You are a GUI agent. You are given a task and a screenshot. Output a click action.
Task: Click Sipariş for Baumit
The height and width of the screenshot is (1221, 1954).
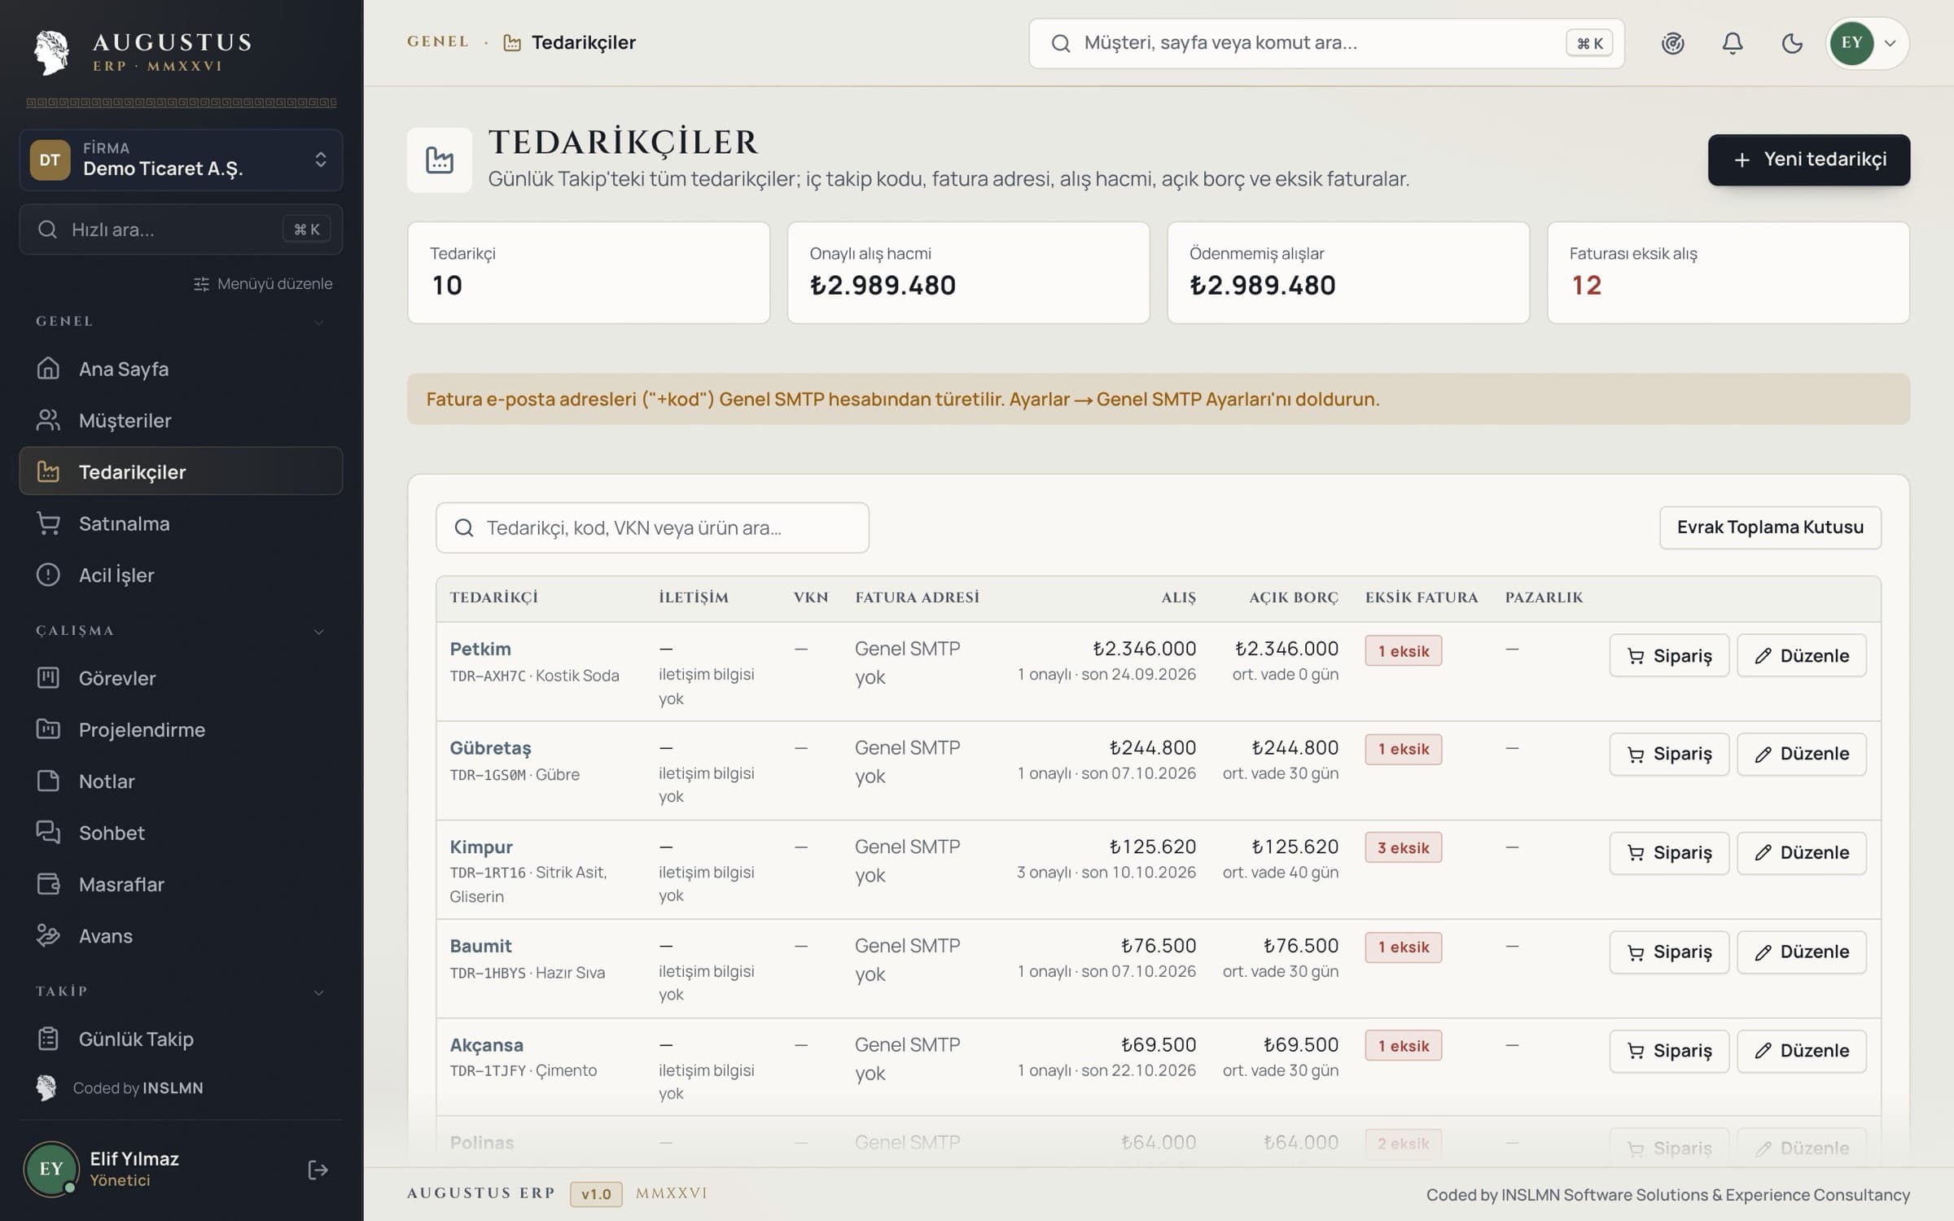[x=1669, y=952]
